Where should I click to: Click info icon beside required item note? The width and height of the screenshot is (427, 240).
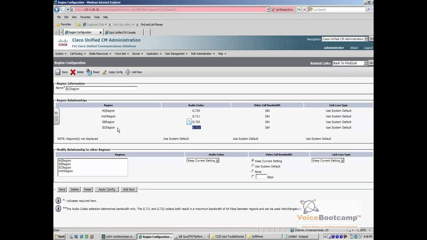click(58, 201)
